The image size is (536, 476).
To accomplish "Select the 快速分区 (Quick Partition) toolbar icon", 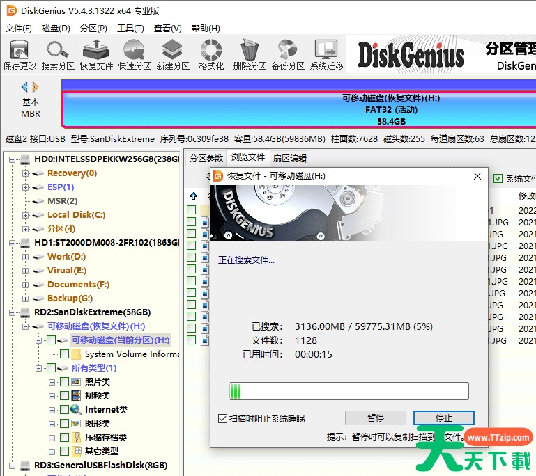I will click(135, 54).
